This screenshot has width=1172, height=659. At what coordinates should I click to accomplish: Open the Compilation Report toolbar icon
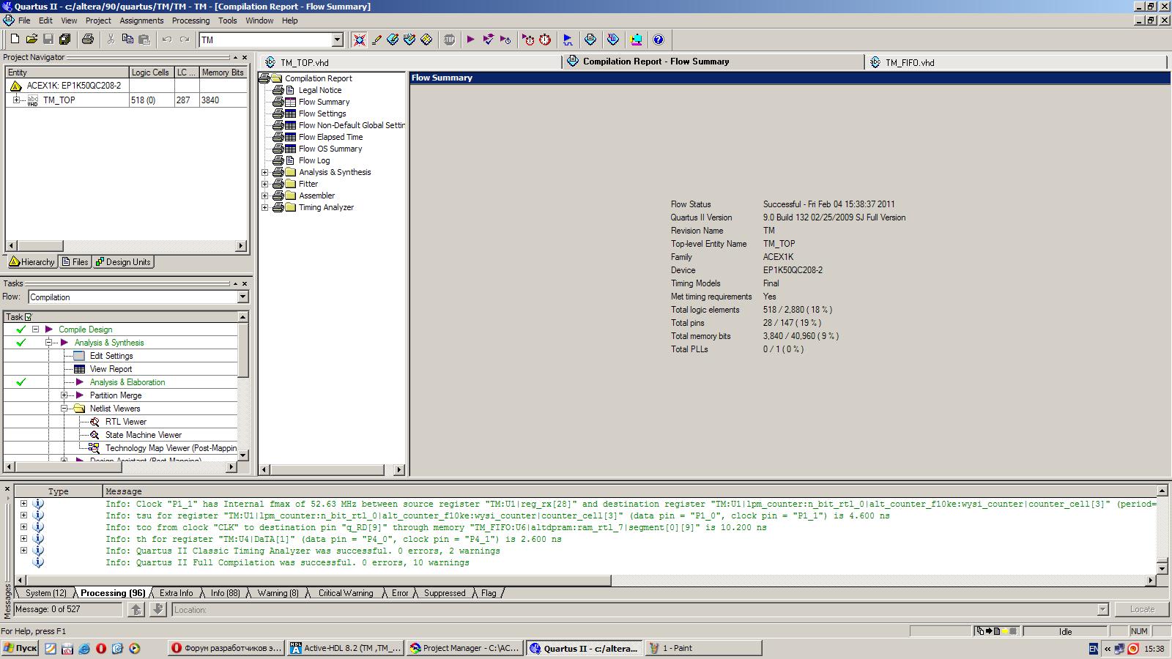(x=590, y=40)
